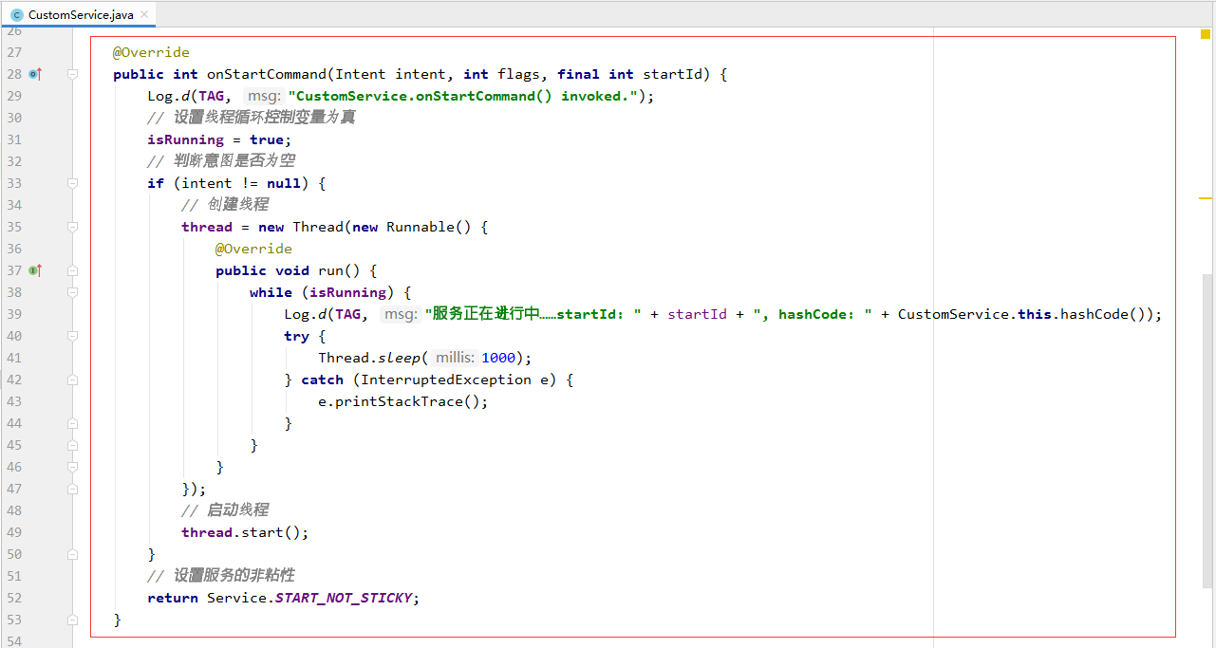Click "intent != null" condition on line 33

coord(241,183)
